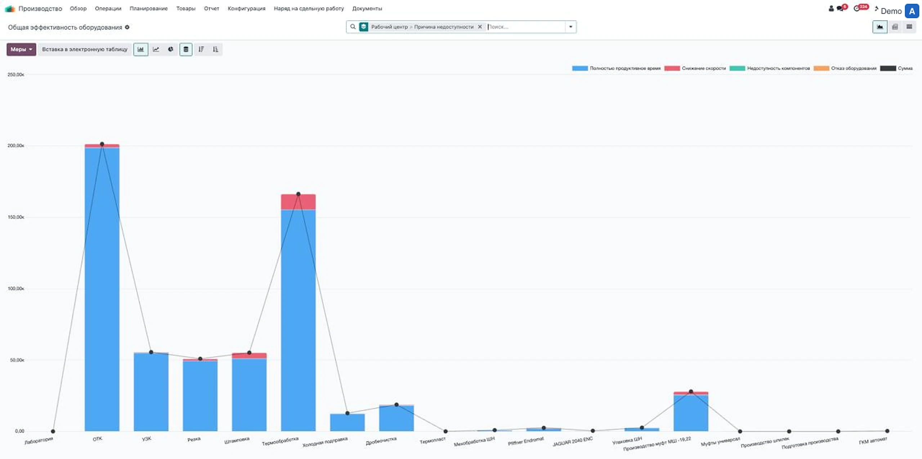Toggle stacked chart mode
922x459 pixels.
[x=186, y=49]
